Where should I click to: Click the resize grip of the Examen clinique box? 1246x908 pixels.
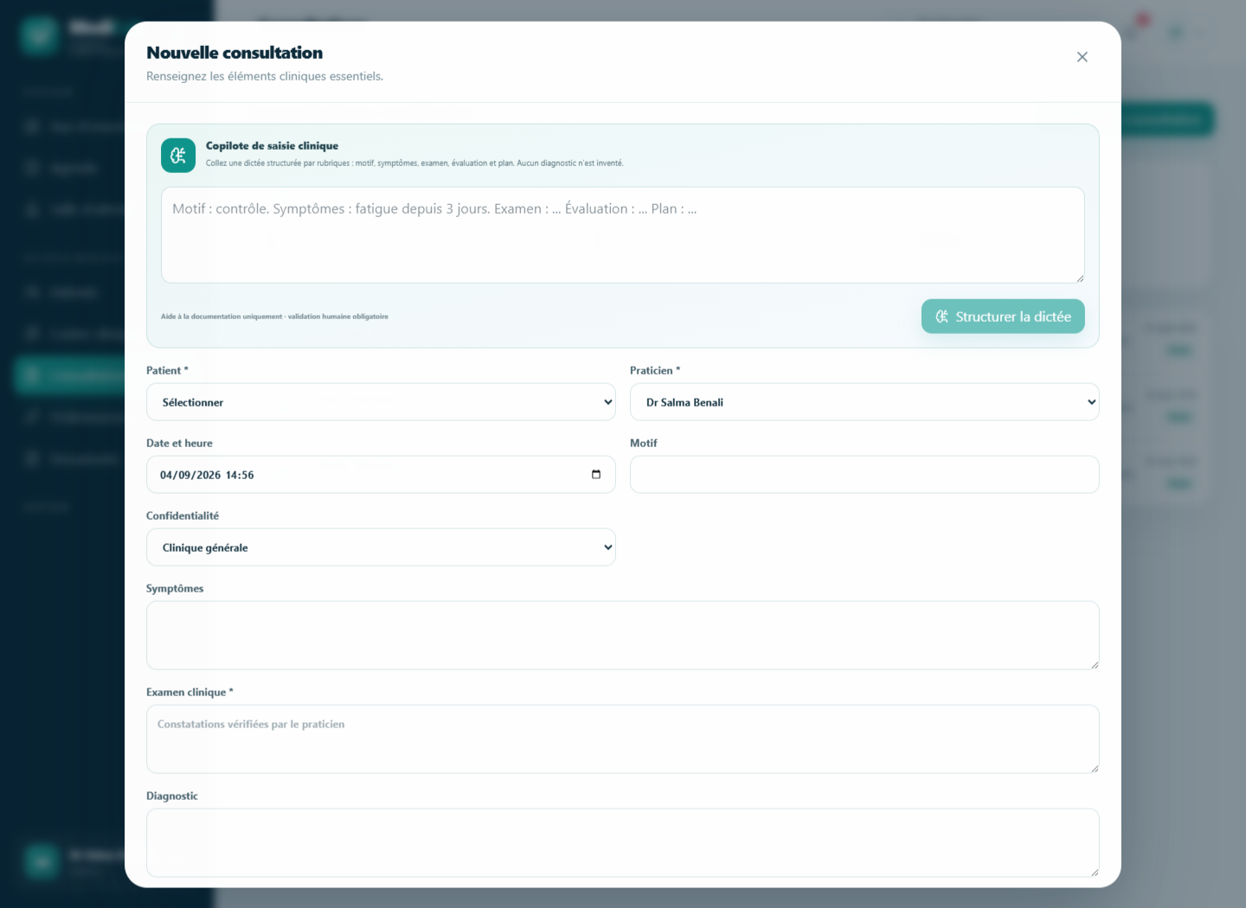click(x=1095, y=769)
